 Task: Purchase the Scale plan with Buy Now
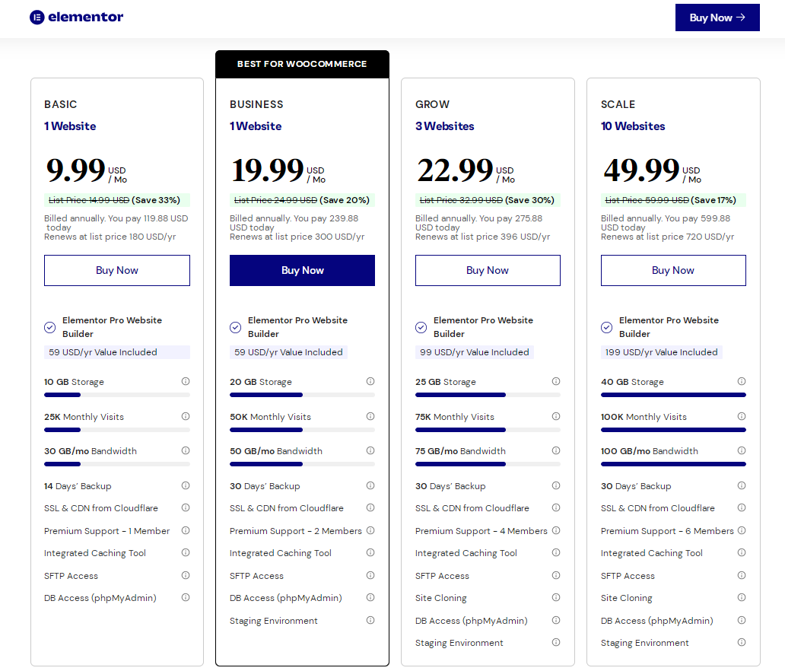click(x=673, y=270)
